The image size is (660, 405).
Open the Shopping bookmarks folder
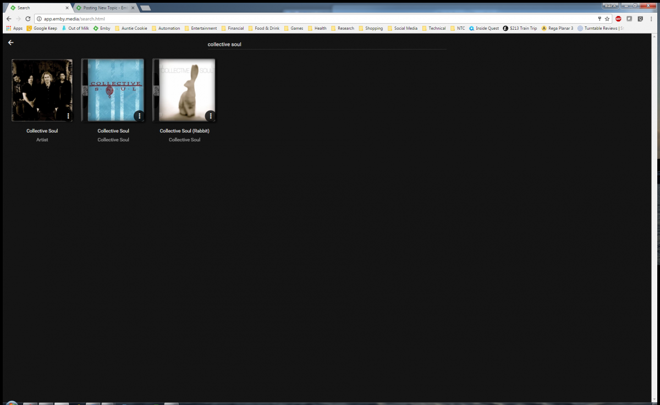tap(371, 28)
